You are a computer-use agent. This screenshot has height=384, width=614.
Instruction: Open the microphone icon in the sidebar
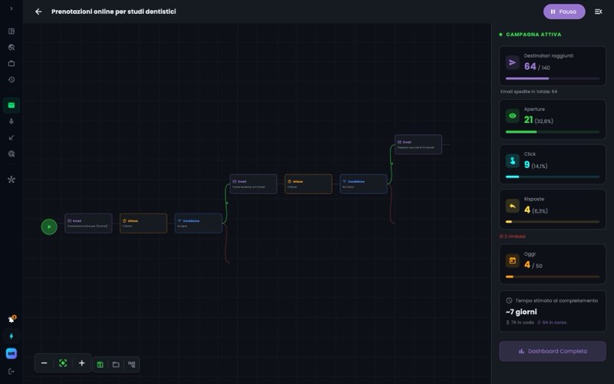12,121
